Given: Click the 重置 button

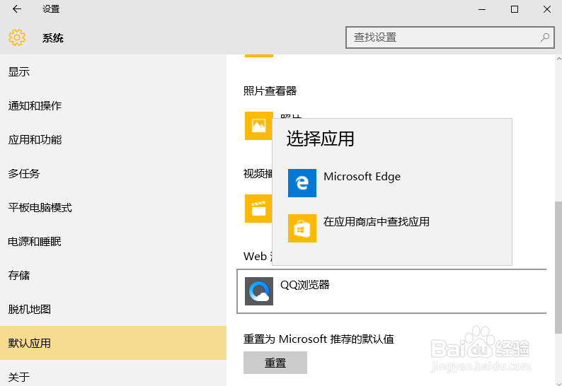Looking at the screenshot, I should pyautogui.click(x=275, y=363).
